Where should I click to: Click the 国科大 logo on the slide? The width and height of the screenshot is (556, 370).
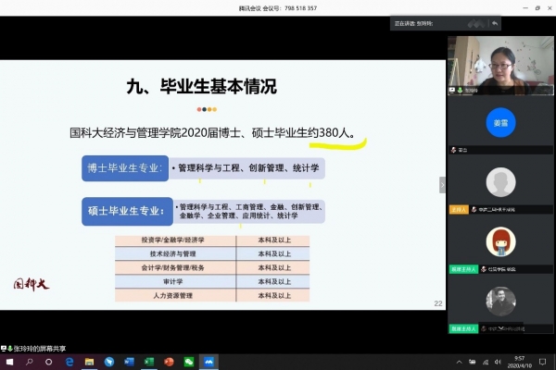coord(32,284)
